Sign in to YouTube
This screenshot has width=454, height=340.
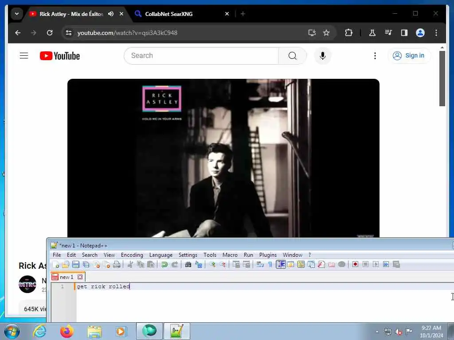[409, 55]
